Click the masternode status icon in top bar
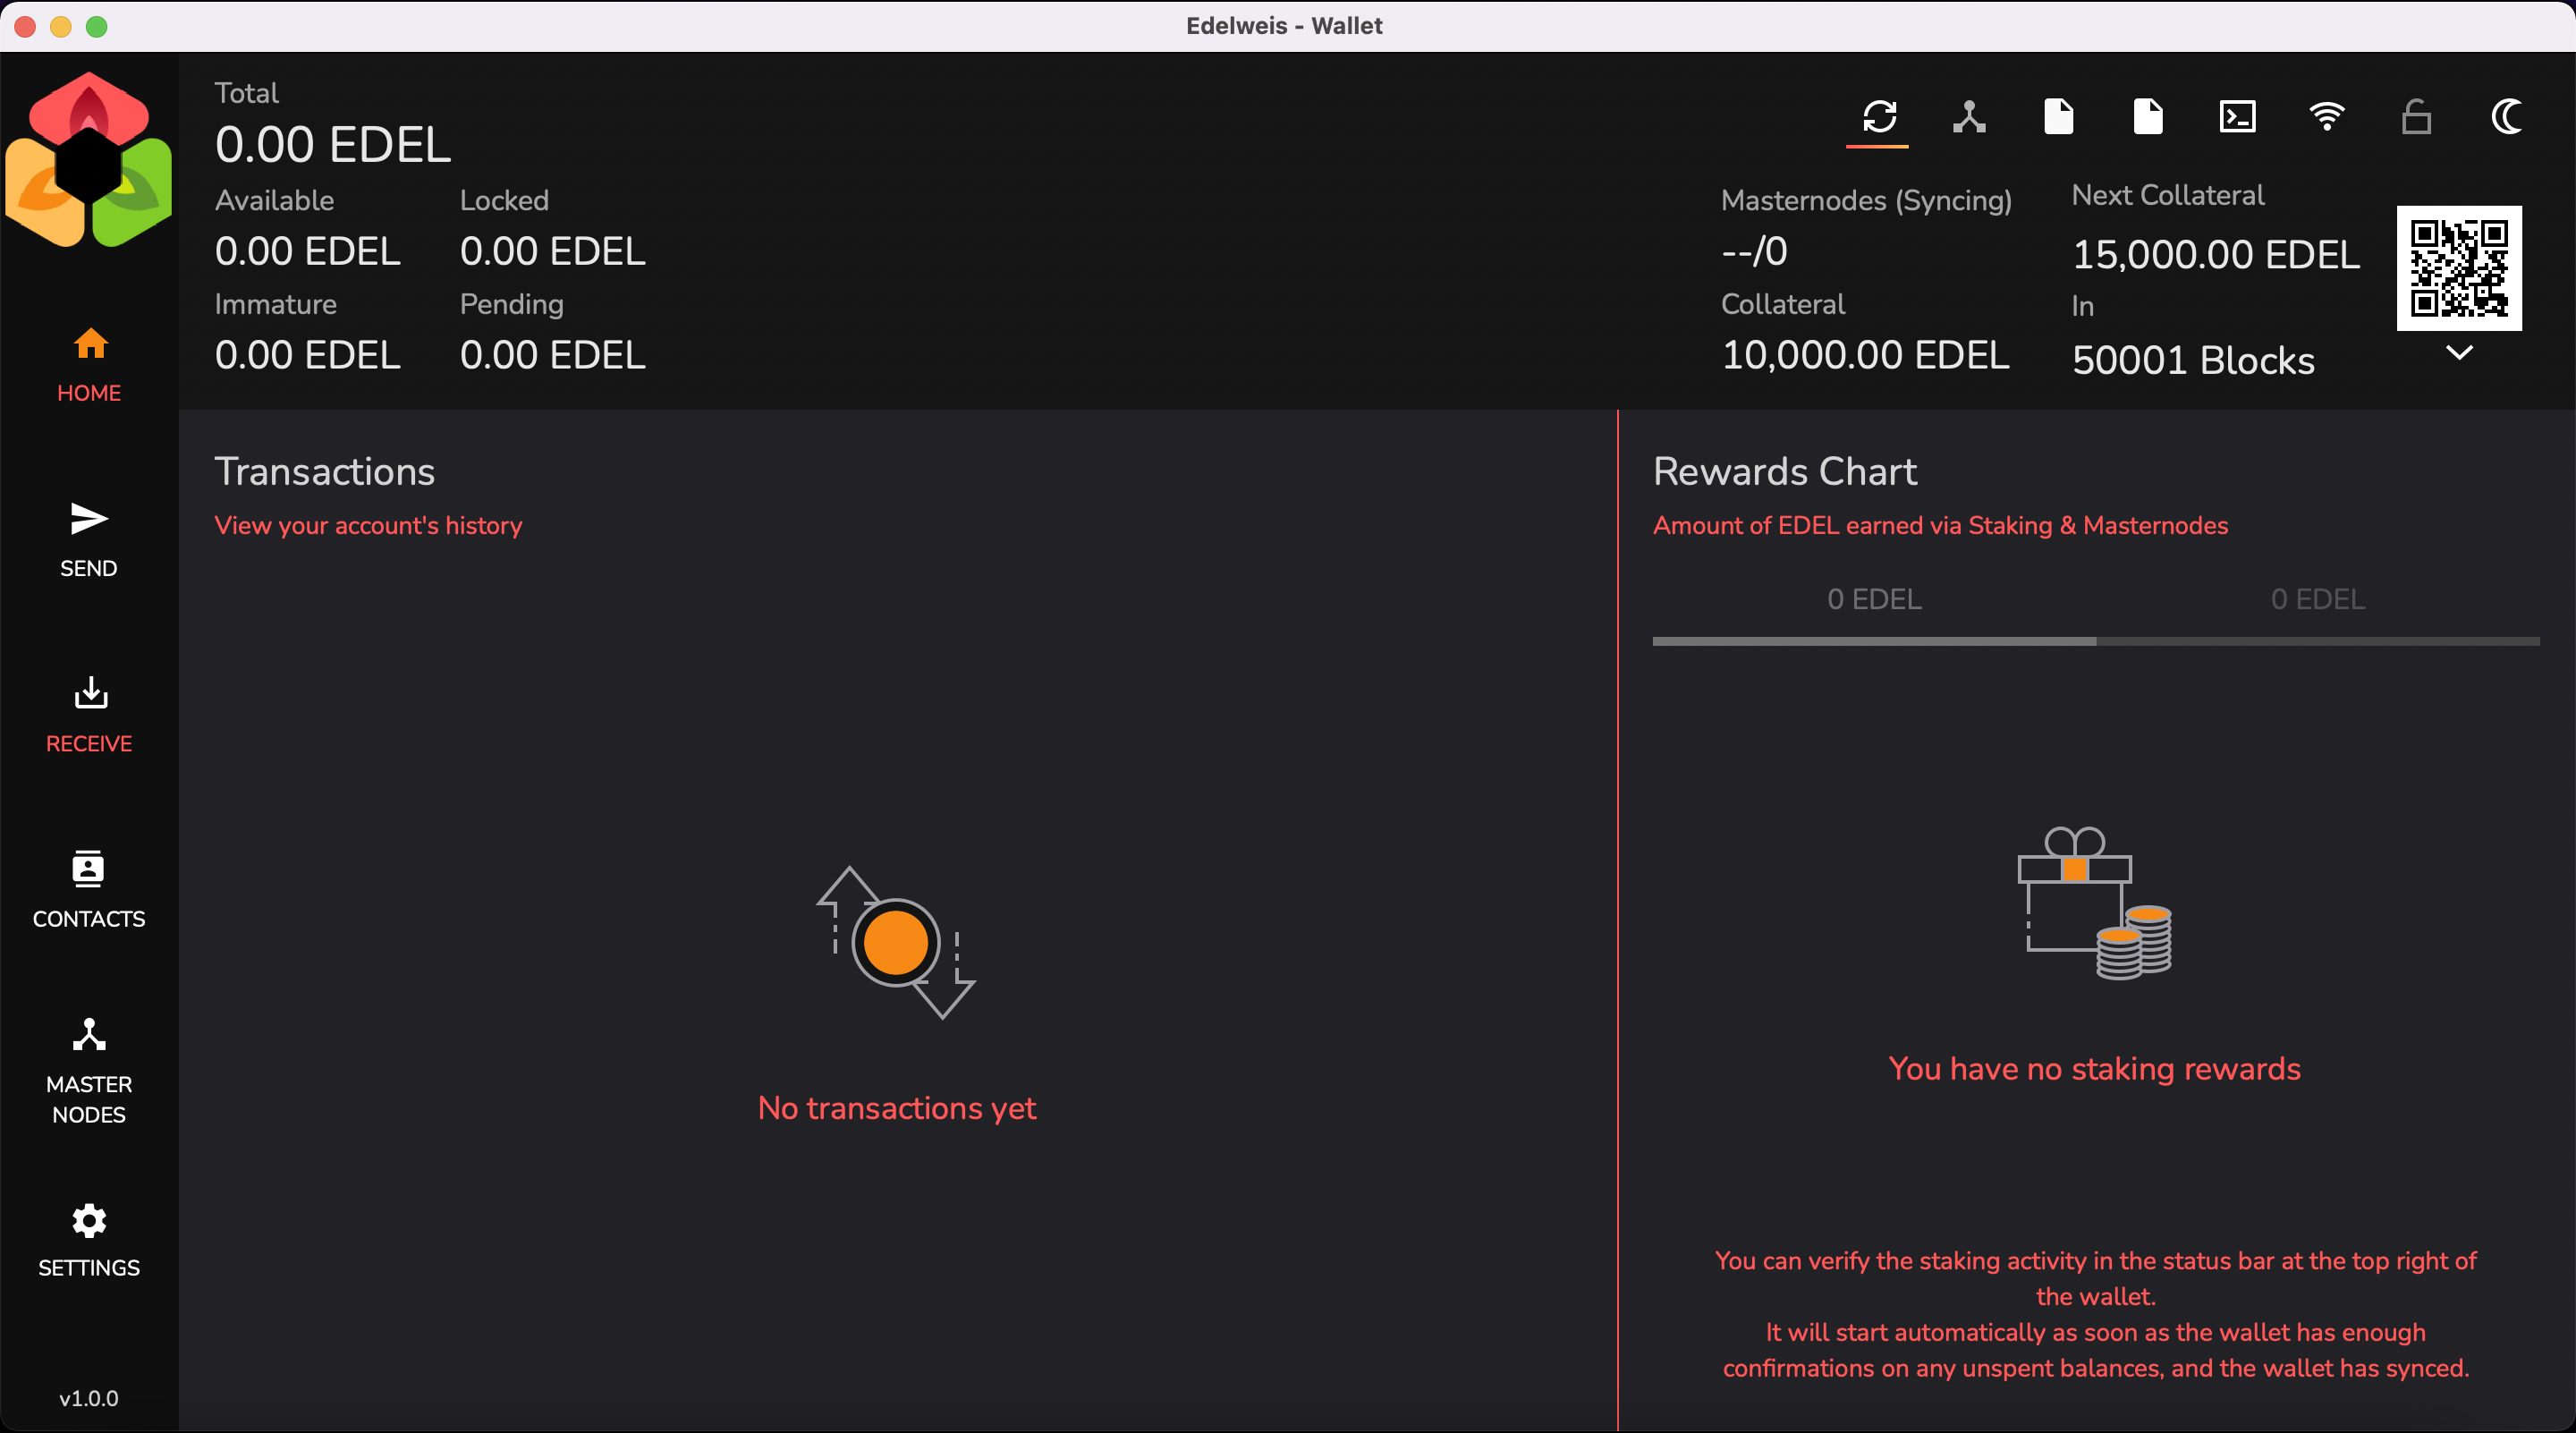Screen dimensions: 2576x1433 tap(1968, 117)
